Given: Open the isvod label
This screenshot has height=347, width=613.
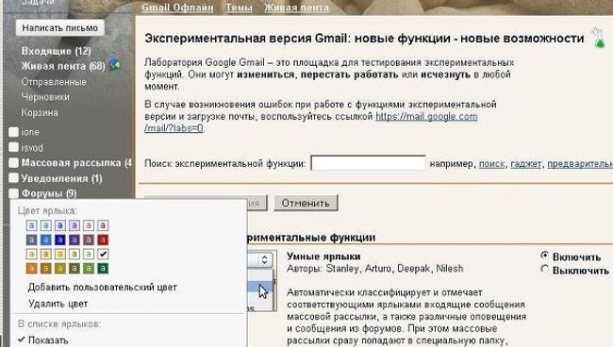Looking at the screenshot, I should click(32, 148).
